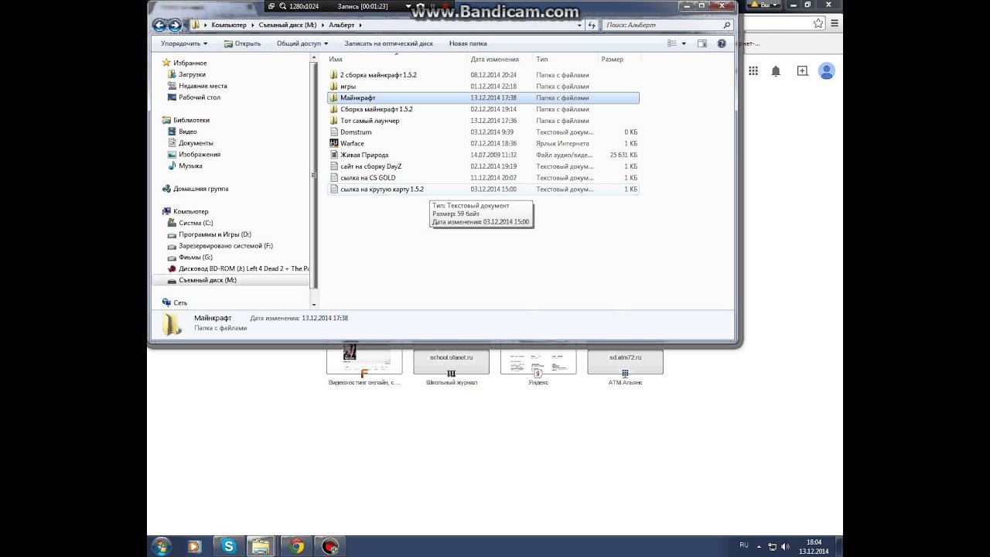Open the BD-ROM Left 4 Dead 2 drive
The image size is (990, 557).
click(x=243, y=268)
